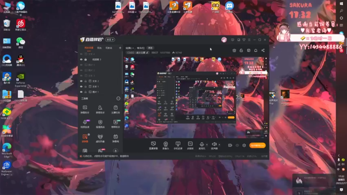Screen dimensions: 347x195
Task: Open the 弹幕助手 tool in toolbox
Action: pos(85,109)
